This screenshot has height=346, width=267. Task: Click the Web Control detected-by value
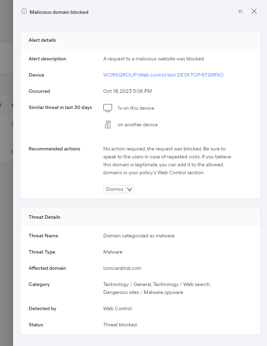pyautogui.click(x=117, y=308)
